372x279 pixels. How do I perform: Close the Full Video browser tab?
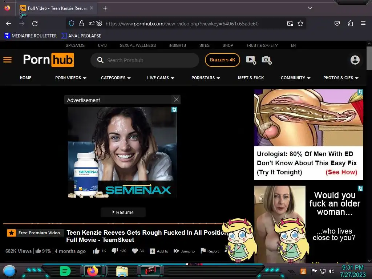[92, 8]
